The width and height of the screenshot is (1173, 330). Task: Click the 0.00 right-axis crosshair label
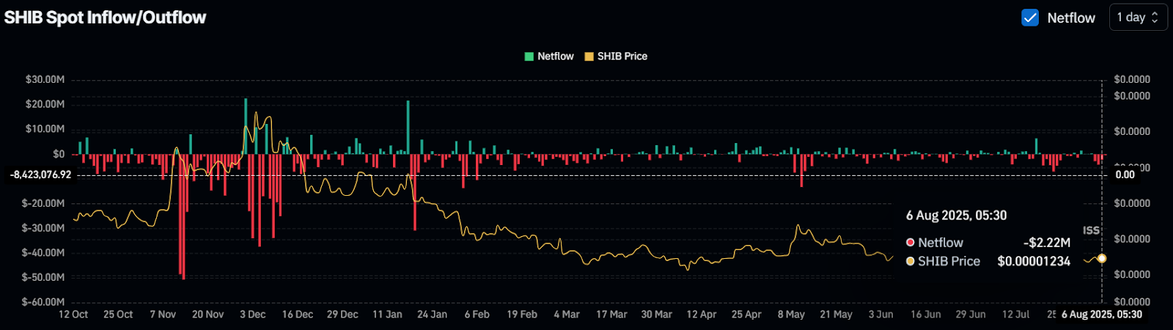coord(1125,175)
